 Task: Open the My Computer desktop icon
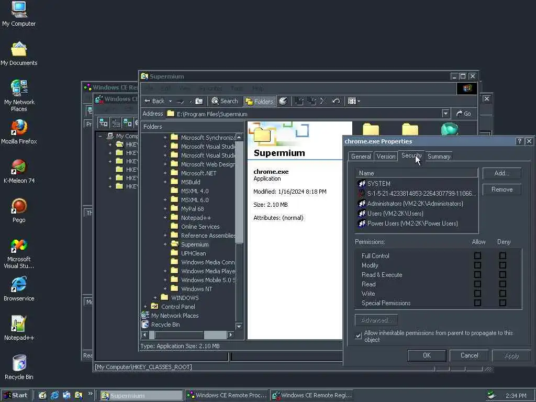[x=19, y=14]
